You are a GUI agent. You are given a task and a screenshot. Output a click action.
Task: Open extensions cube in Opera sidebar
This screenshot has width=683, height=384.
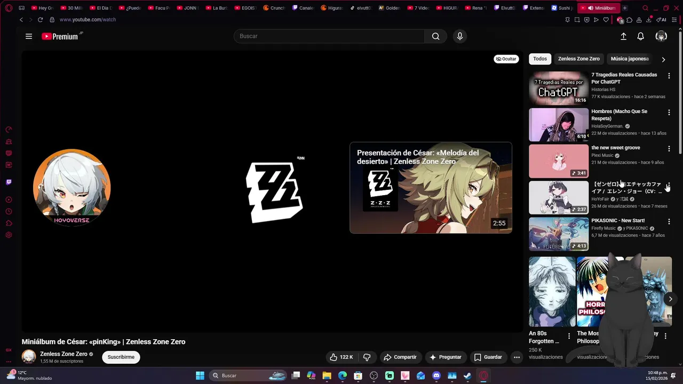9,223
